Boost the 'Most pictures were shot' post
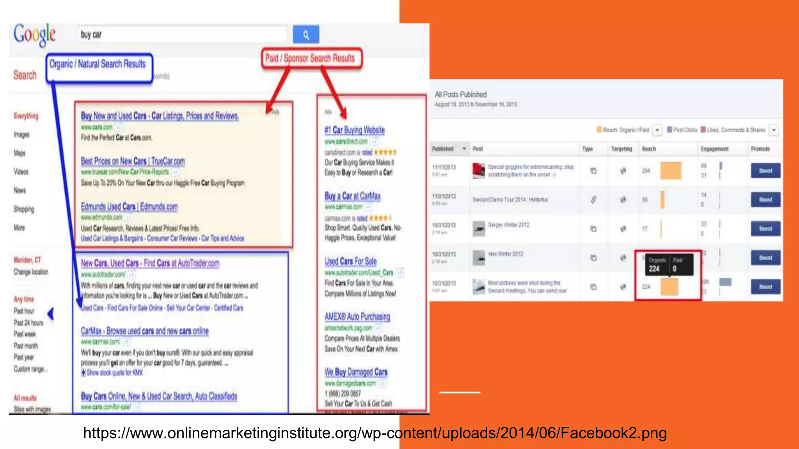Screen dimensions: 799x449 click(765, 287)
